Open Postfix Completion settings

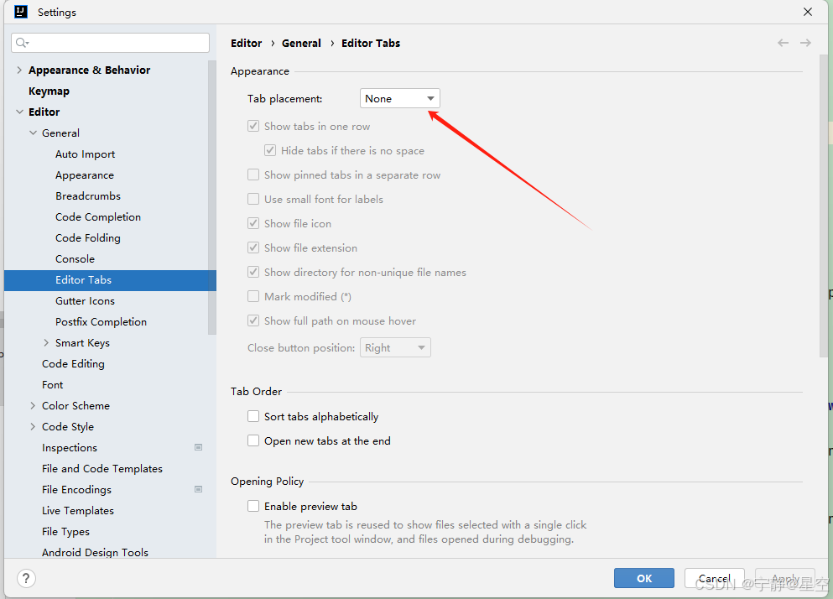pyautogui.click(x=101, y=322)
